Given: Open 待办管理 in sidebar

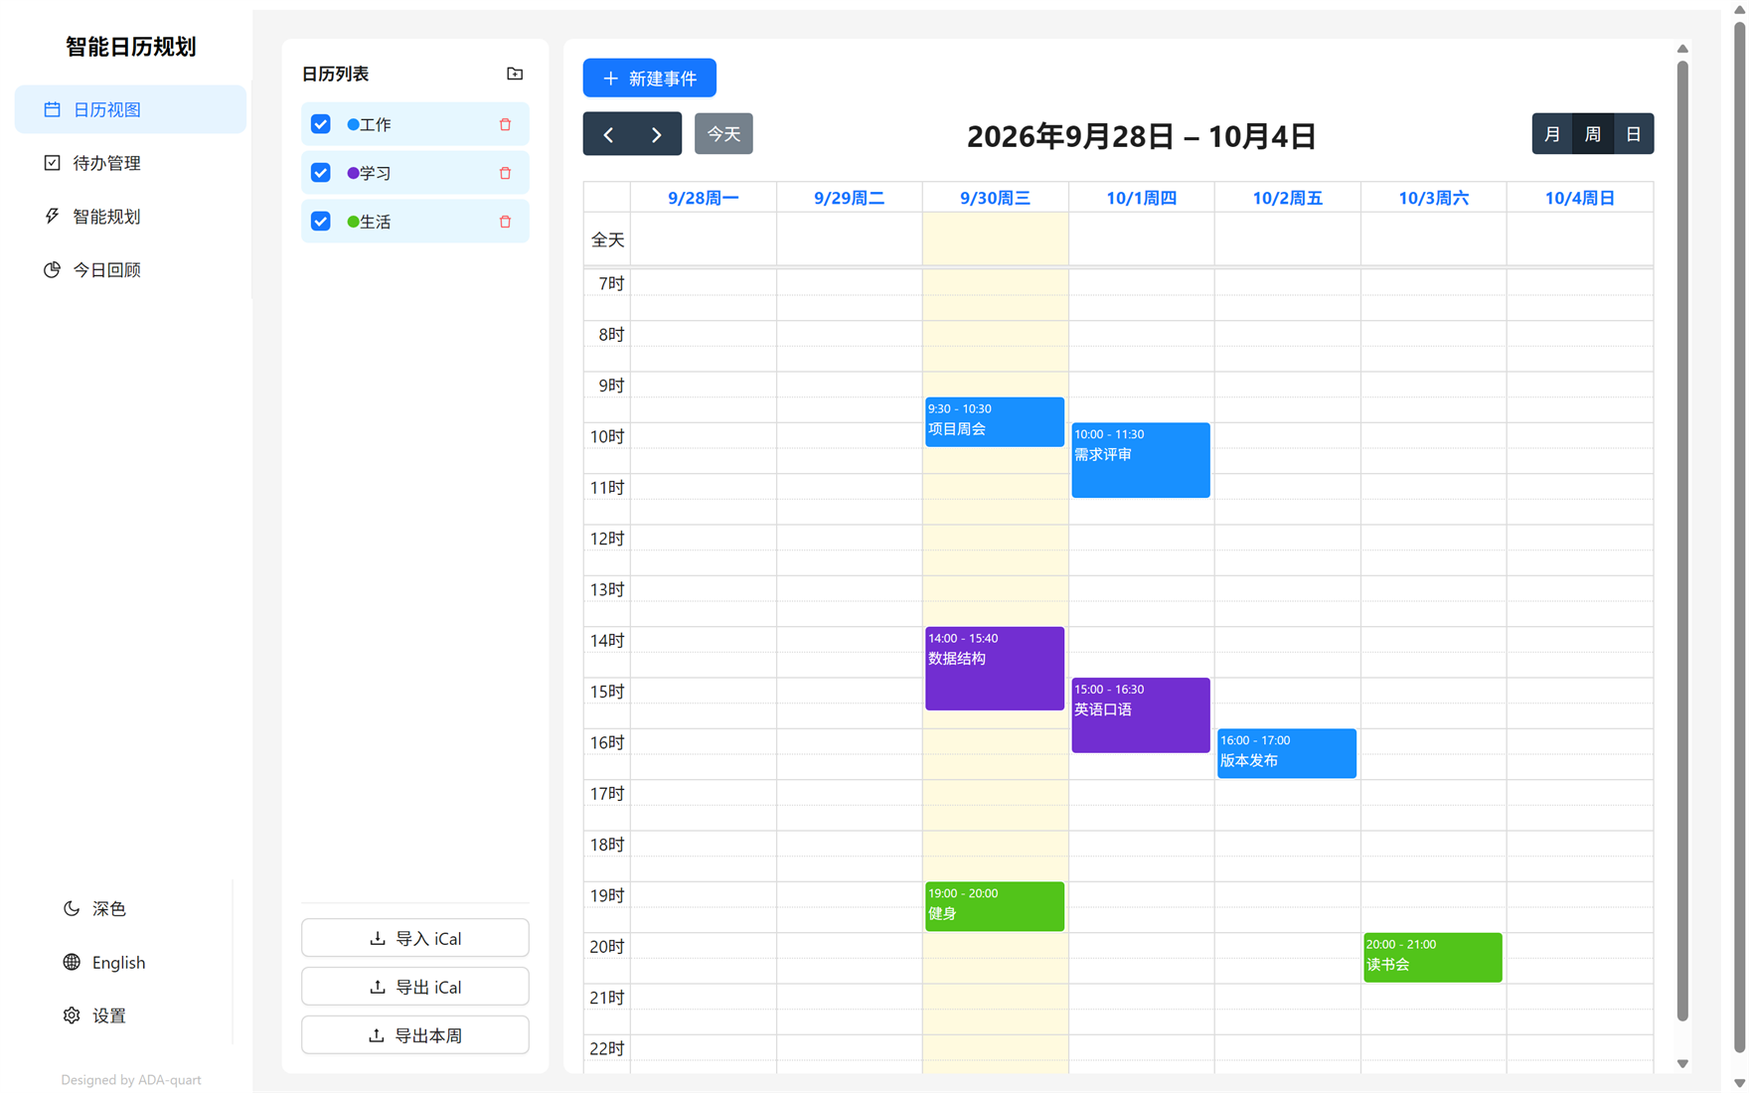Looking at the screenshot, I should [x=130, y=163].
